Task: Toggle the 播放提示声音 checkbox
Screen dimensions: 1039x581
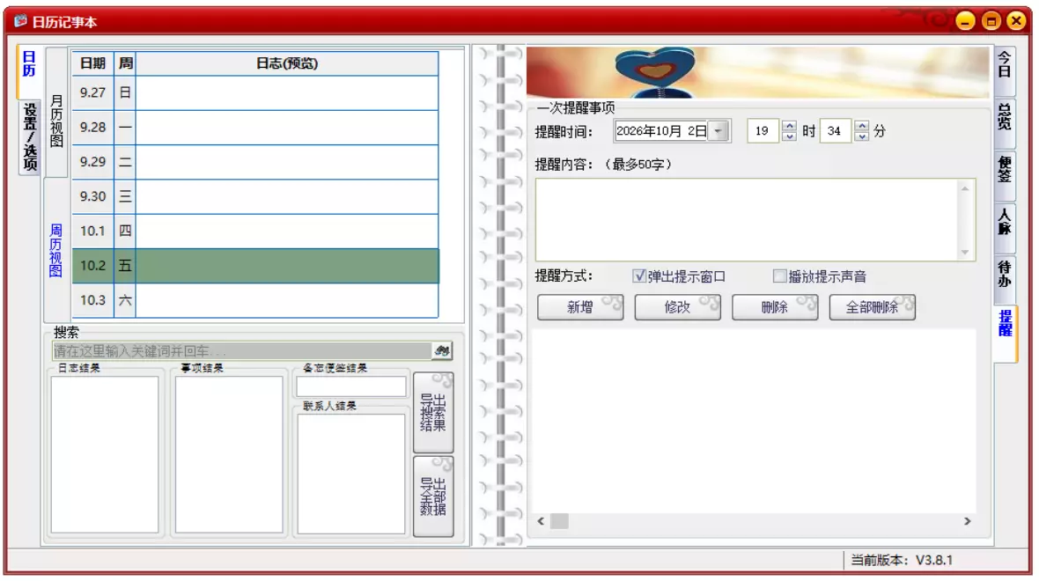Action: [779, 276]
